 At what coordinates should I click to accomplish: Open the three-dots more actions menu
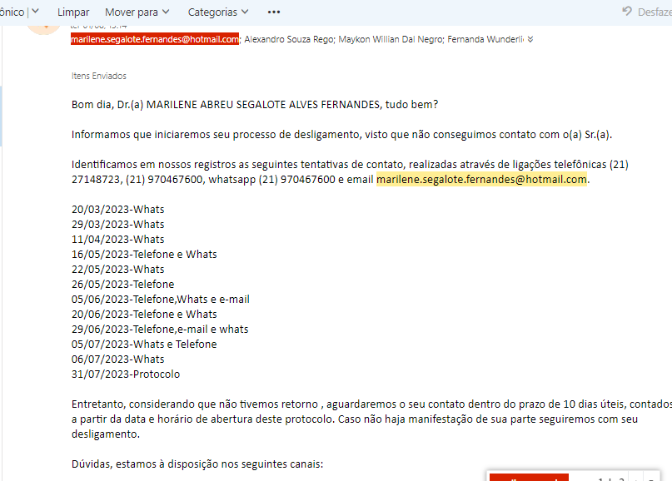click(274, 12)
